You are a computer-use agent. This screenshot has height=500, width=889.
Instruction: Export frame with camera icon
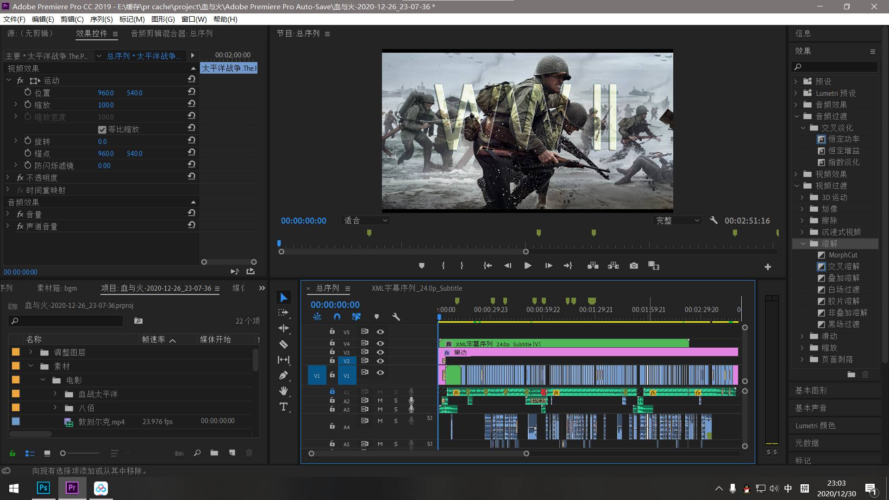click(x=634, y=266)
